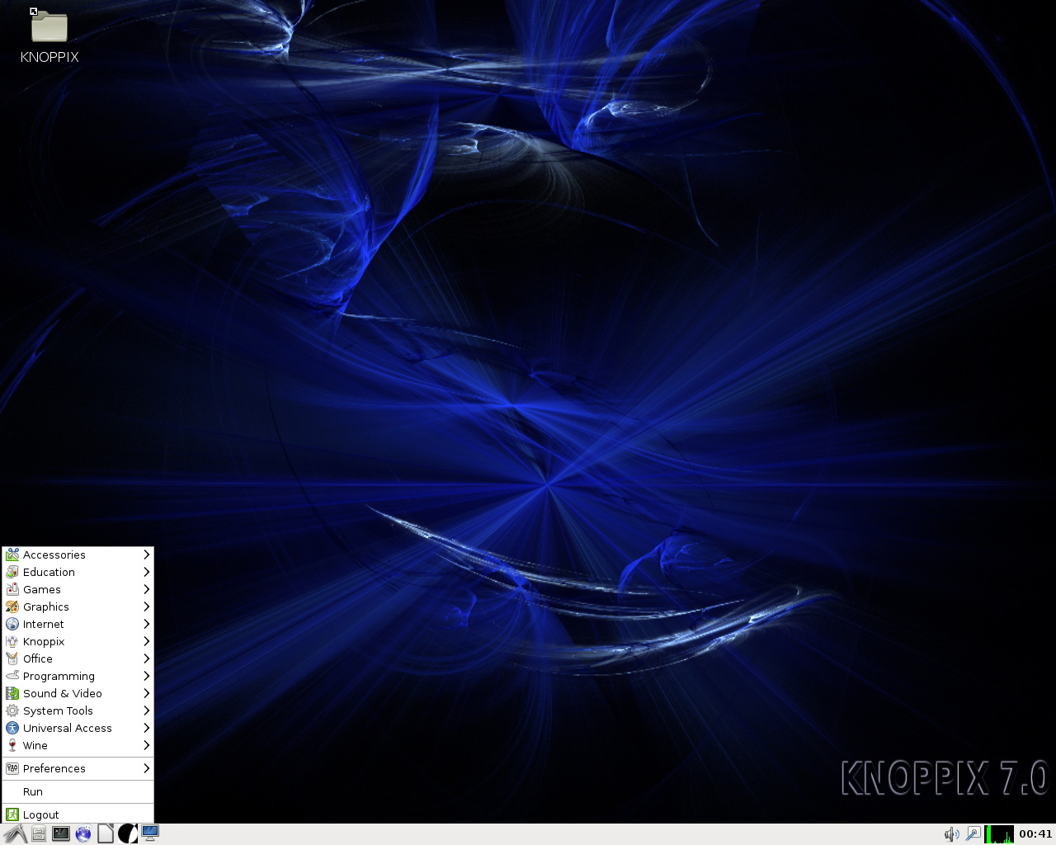The width and height of the screenshot is (1056, 845).
Task: Open the Graphics menu category
Action: [78, 607]
